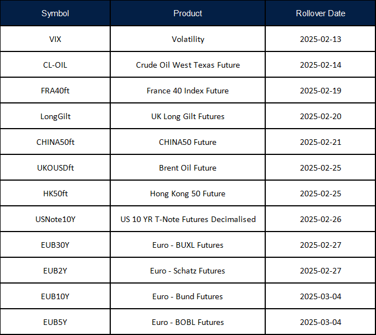The width and height of the screenshot is (376, 335).
Task: Select the UK Long Gilt Futures cell
Action: (x=188, y=116)
